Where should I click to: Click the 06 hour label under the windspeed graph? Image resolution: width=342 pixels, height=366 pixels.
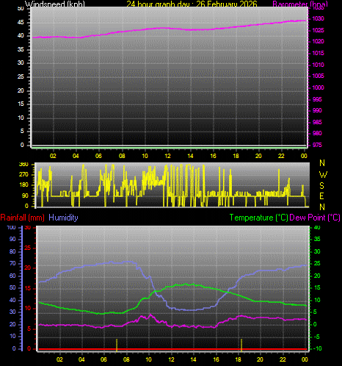coord(98,156)
